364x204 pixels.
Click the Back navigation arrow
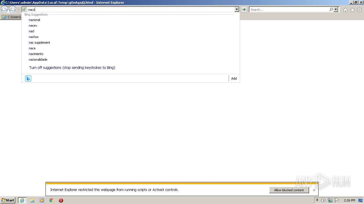pyautogui.click(x=4, y=10)
